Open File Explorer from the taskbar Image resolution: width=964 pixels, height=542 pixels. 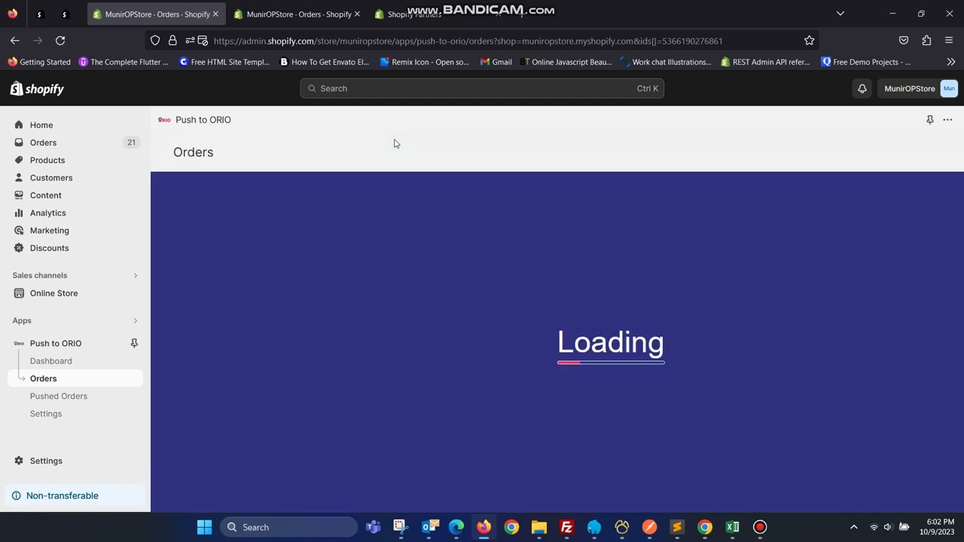tap(538, 527)
